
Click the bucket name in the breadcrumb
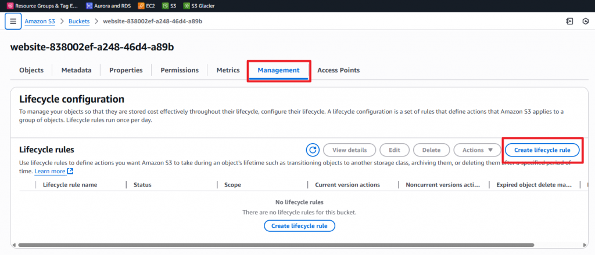tap(153, 21)
